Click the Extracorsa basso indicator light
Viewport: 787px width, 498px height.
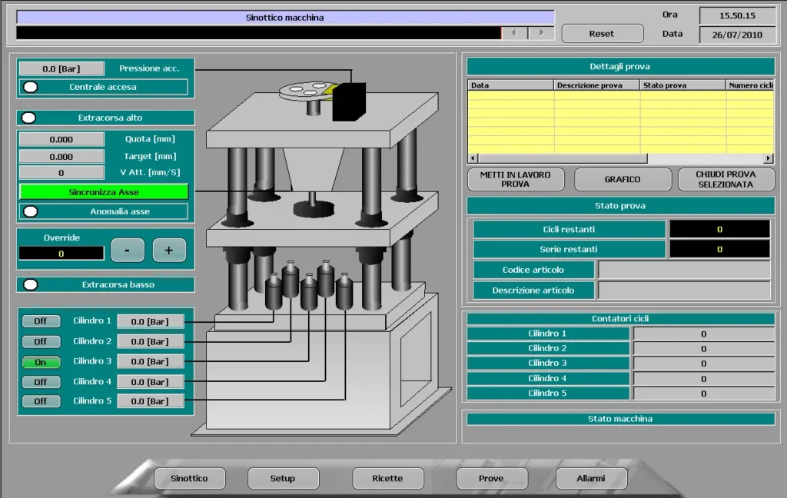pos(31,284)
